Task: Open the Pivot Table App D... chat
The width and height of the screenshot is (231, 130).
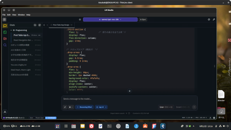Action: click(26, 35)
